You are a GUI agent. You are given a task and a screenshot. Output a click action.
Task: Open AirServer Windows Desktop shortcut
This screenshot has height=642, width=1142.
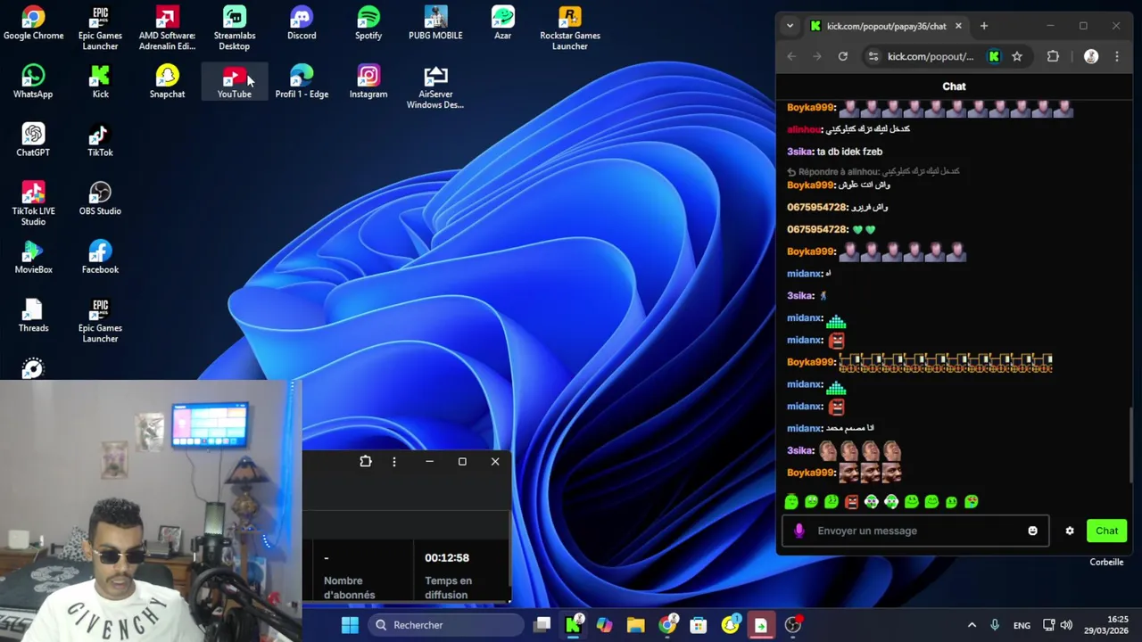[435, 87]
